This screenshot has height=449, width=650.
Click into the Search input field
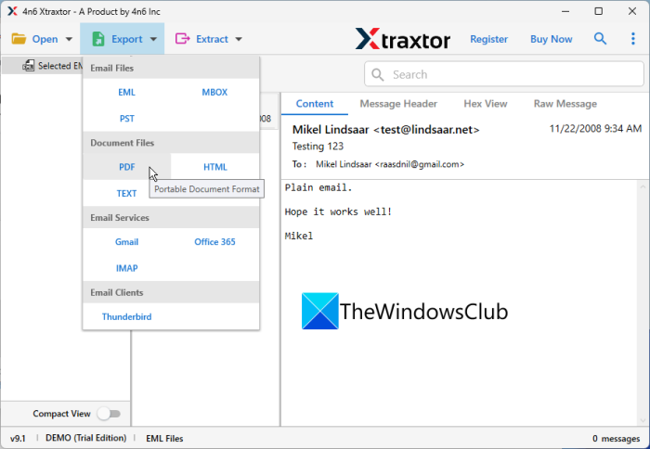[x=503, y=74]
